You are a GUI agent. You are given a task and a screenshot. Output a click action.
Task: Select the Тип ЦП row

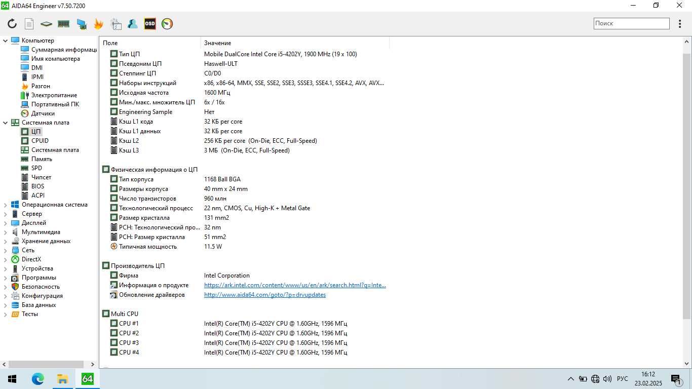(x=244, y=54)
